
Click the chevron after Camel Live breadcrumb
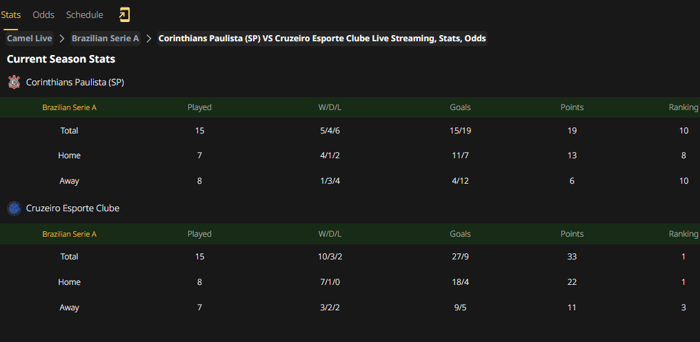[63, 39]
